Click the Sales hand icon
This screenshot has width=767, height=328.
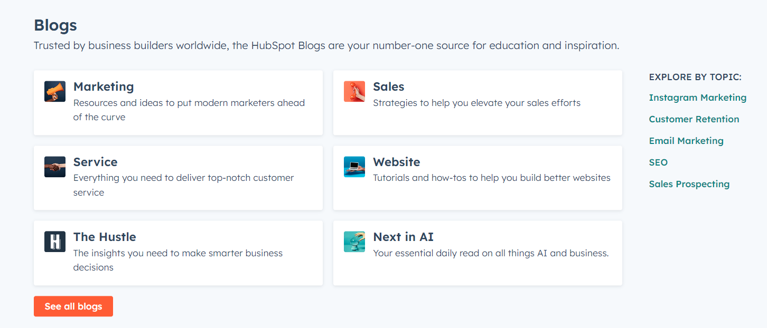click(x=354, y=91)
